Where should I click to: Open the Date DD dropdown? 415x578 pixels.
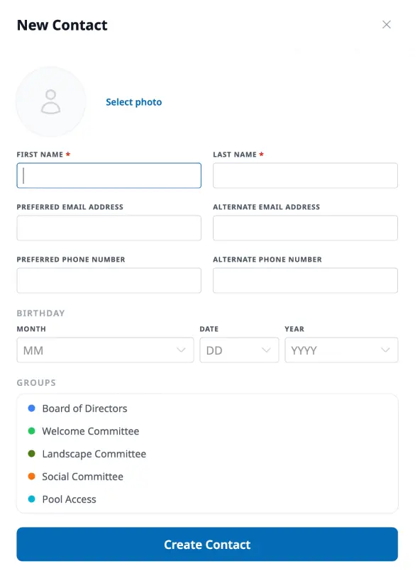coord(239,350)
